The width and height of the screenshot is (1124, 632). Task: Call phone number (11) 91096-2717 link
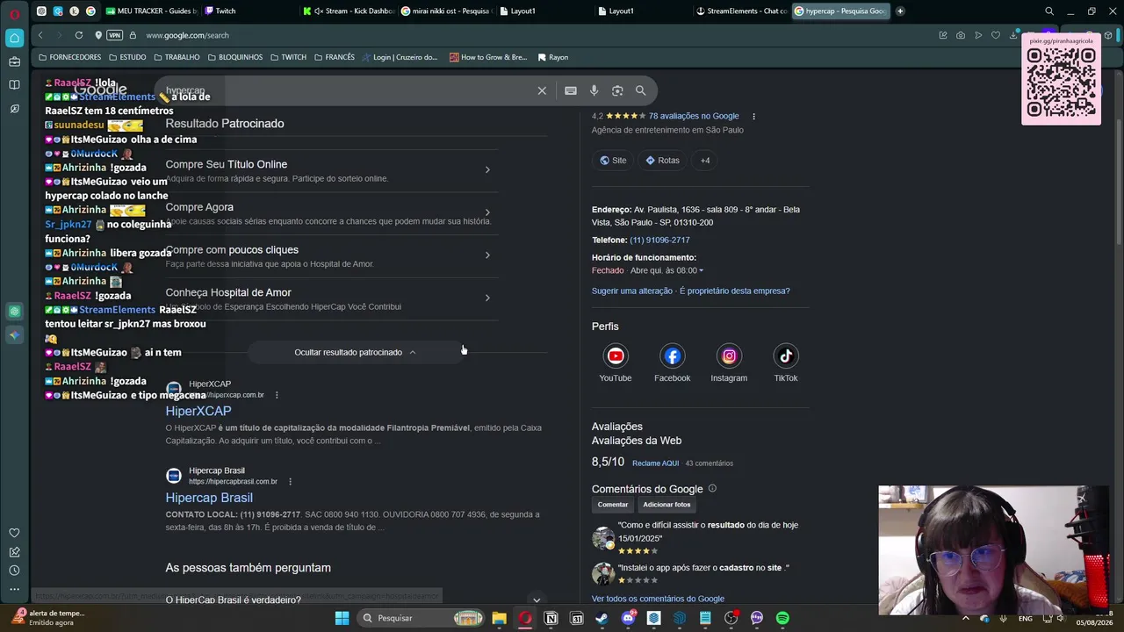659,240
